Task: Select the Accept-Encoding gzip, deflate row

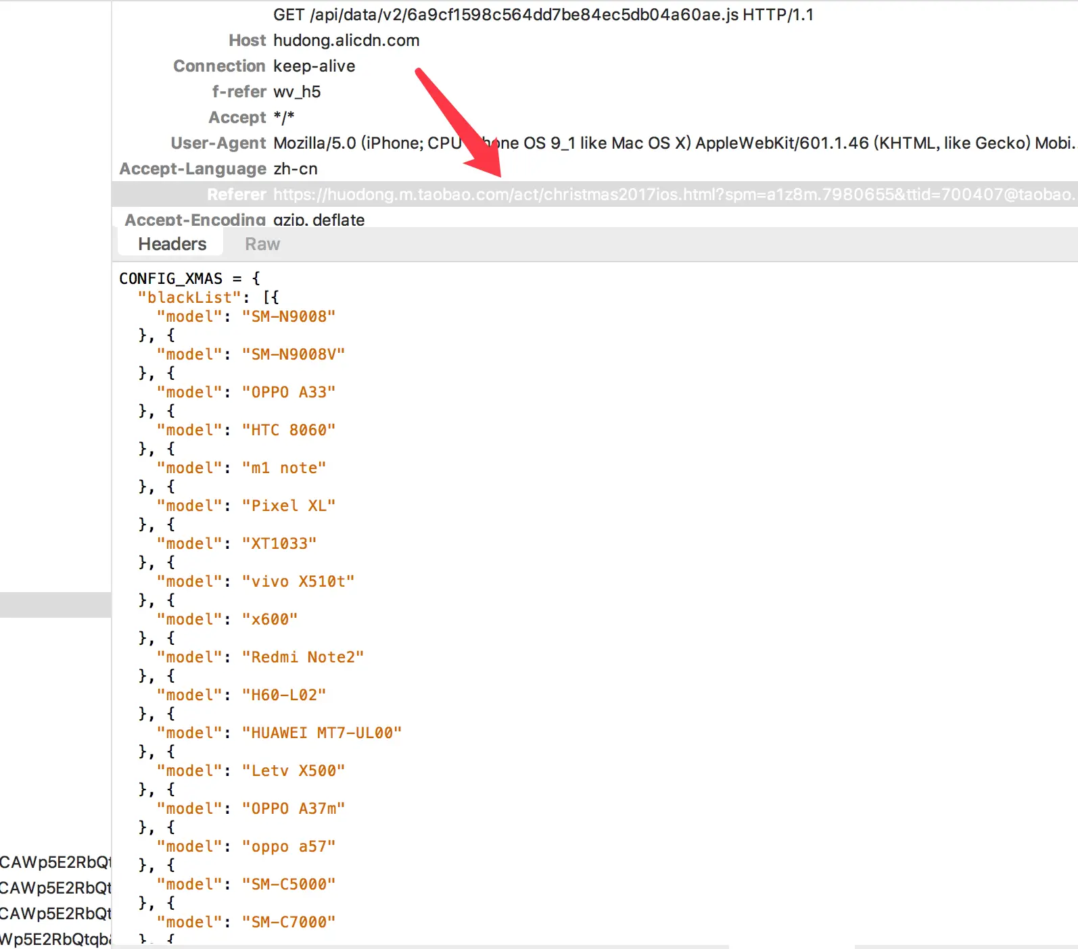Action: coord(594,218)
